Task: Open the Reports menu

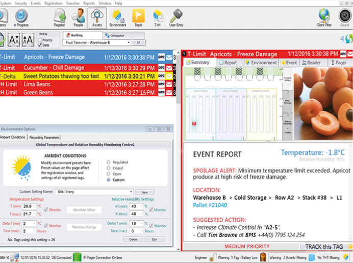Action: click(89, 3)
